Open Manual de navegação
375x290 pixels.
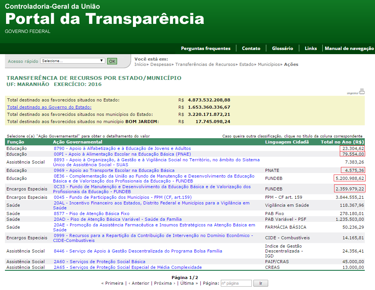(349, 48)
